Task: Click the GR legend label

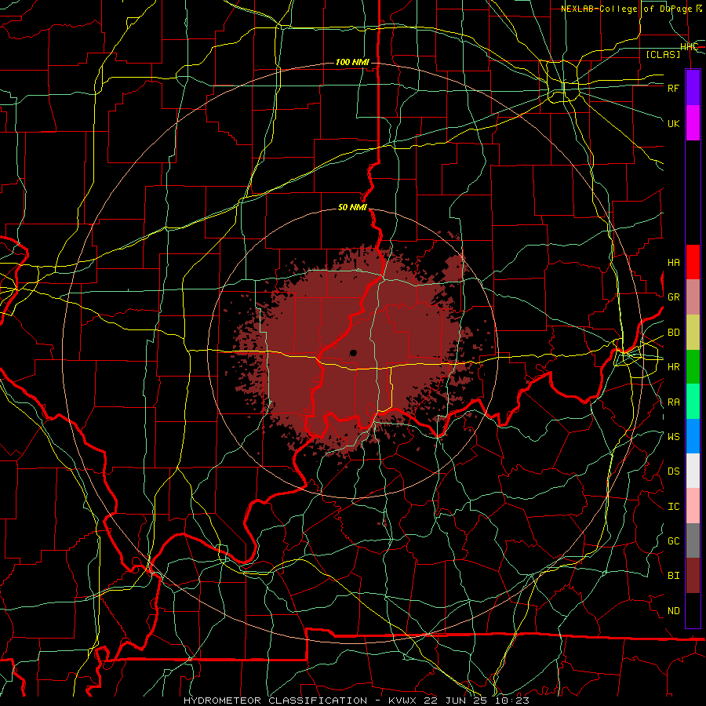Action: click(x=673, y=297)
